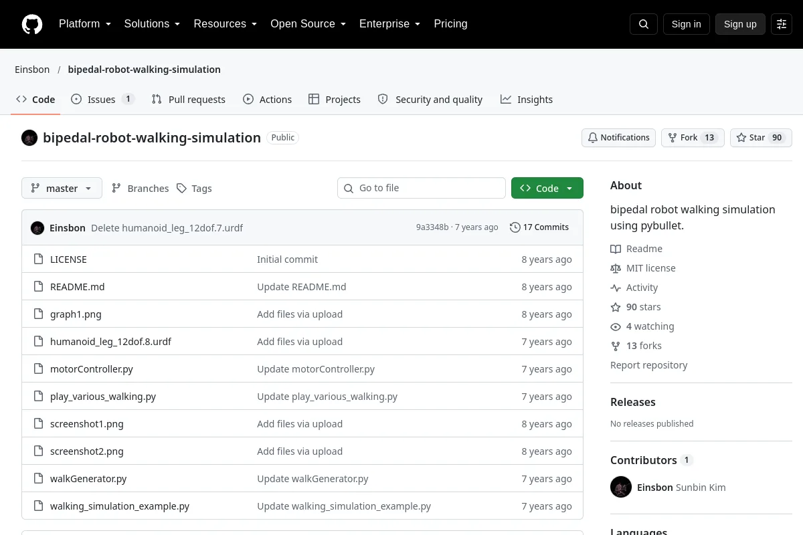Screen dimensions: 803x535
Task: Click the pulse icon next to Activity
Action: click(x=616, y=288)
